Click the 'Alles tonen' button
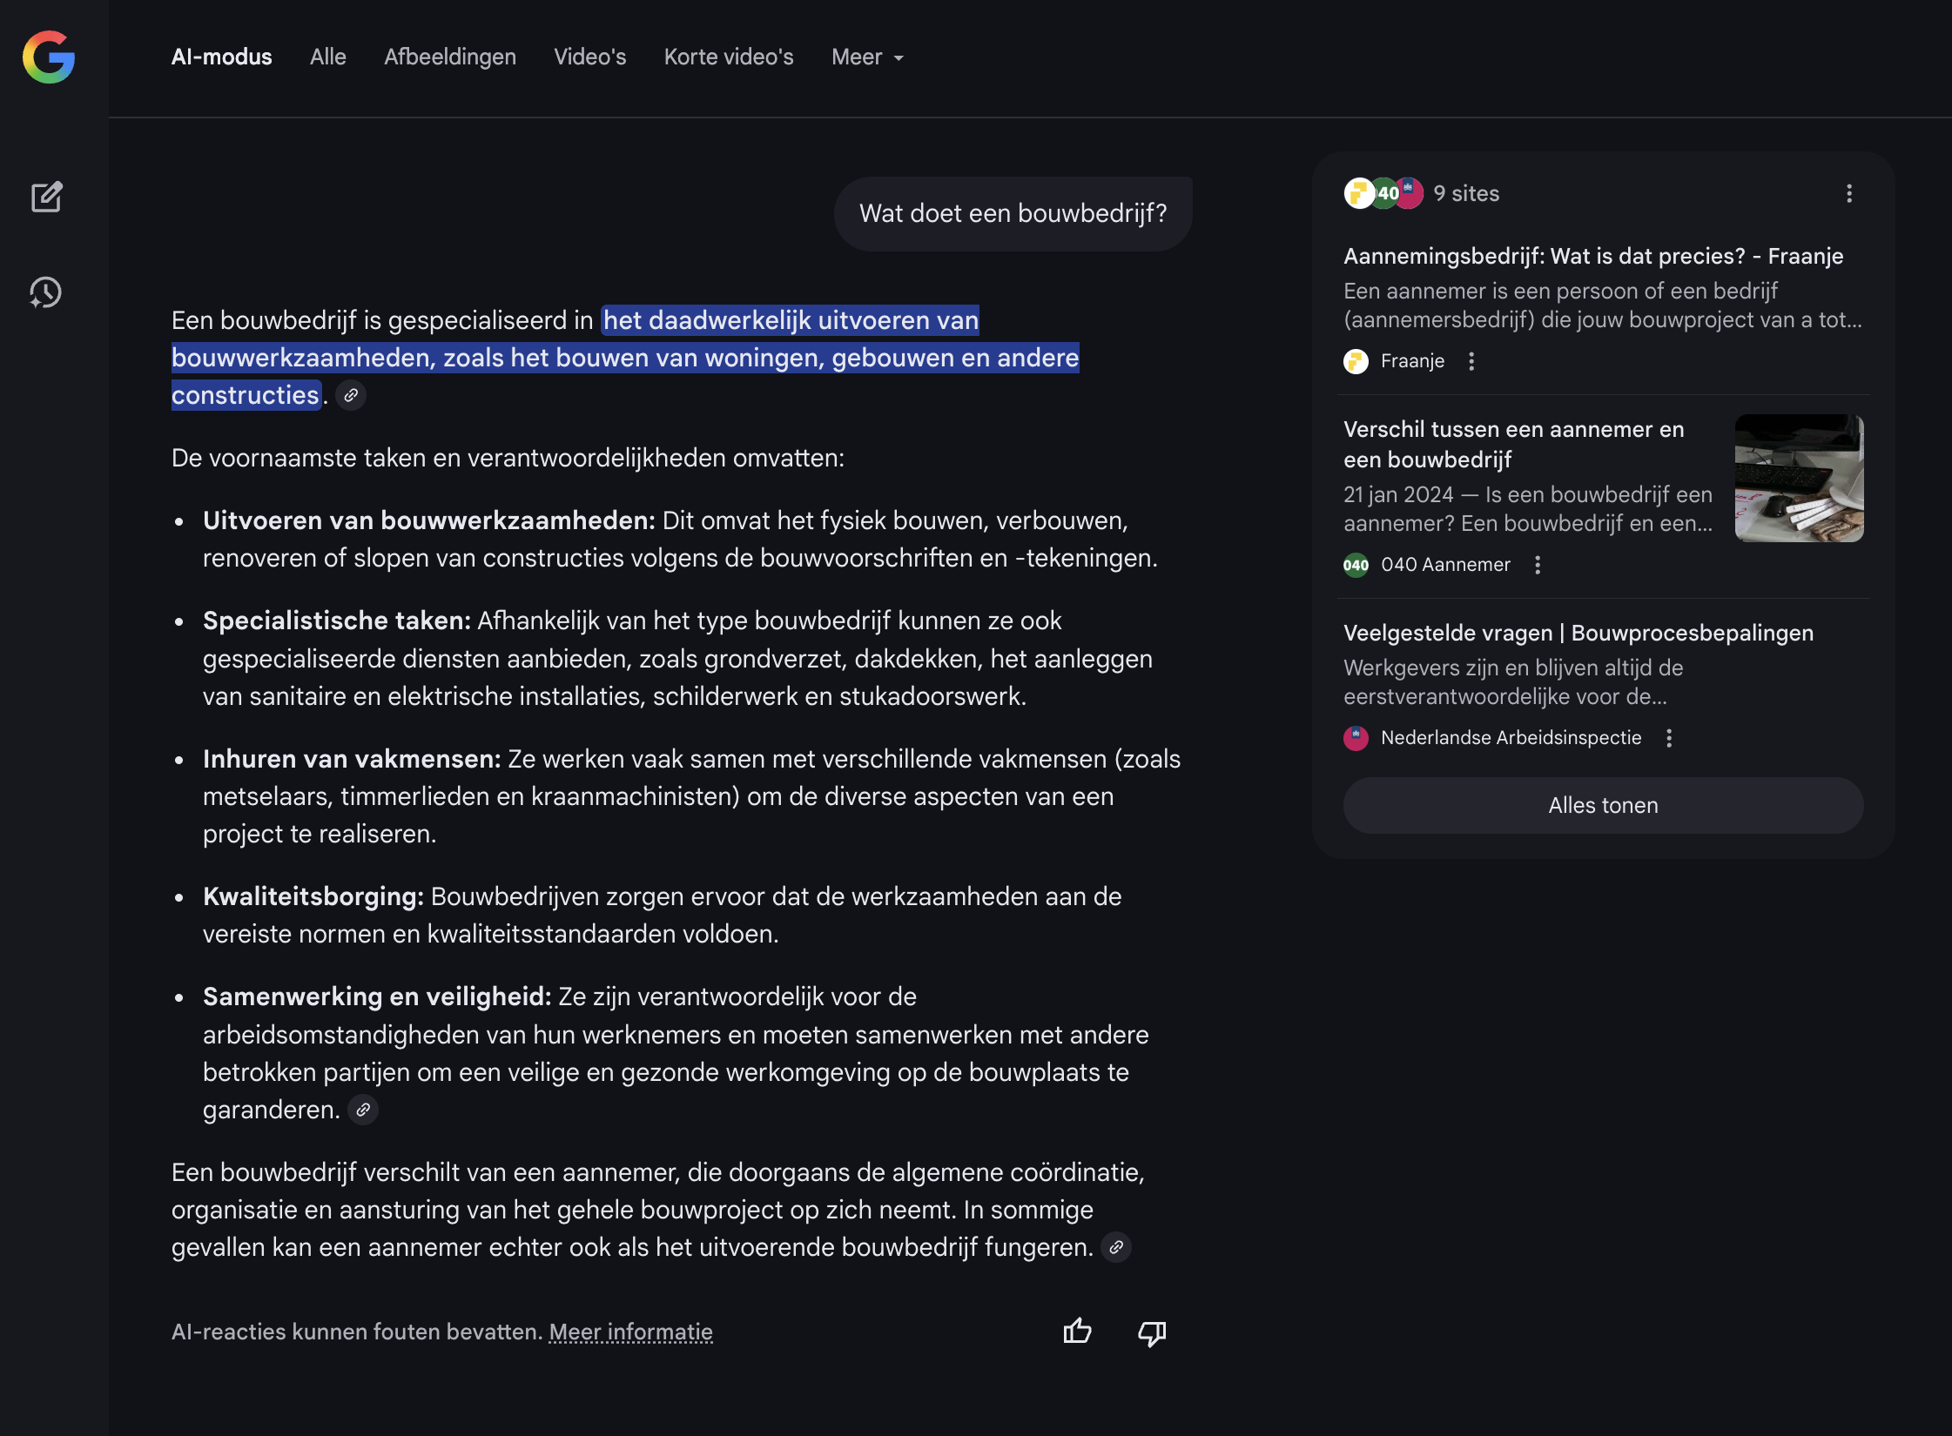This screenshot has height=1436, width=1952. 1603,805
